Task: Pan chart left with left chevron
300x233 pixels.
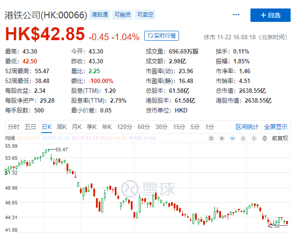Action: [243, 138]
